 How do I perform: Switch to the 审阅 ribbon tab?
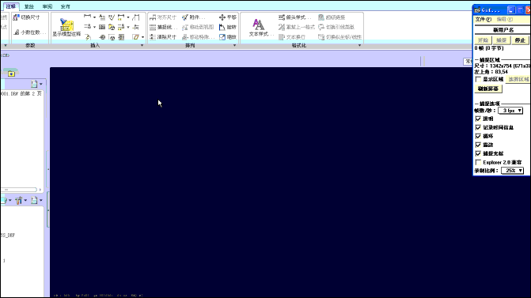47,6
